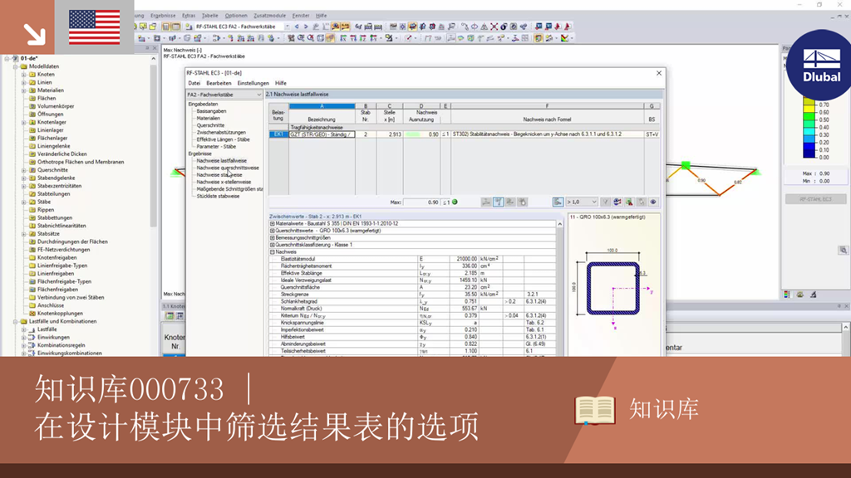Screen dimensions: 851x478
Task: Click the Lastfälle item icon in the navigator
Action: point(32,329)
